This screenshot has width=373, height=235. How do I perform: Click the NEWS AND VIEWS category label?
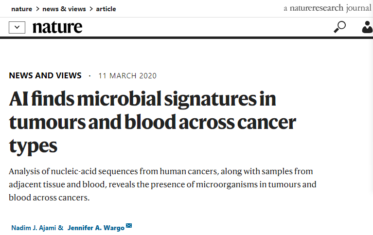[x=45, y=75]
